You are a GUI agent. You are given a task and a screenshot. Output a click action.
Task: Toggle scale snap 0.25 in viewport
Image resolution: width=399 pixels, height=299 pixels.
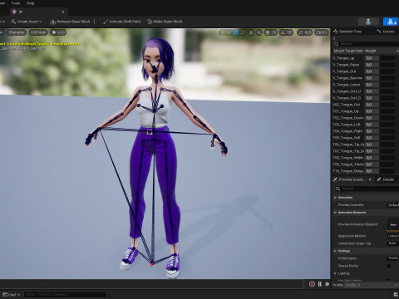pos(304,32)
